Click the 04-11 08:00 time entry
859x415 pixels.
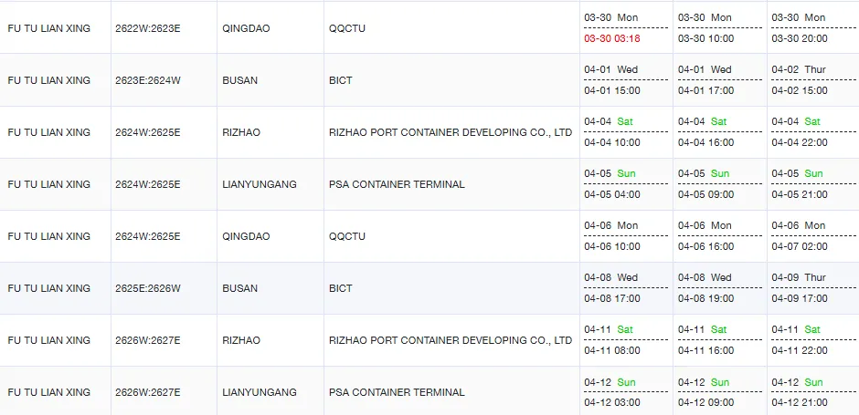(612, 350)
